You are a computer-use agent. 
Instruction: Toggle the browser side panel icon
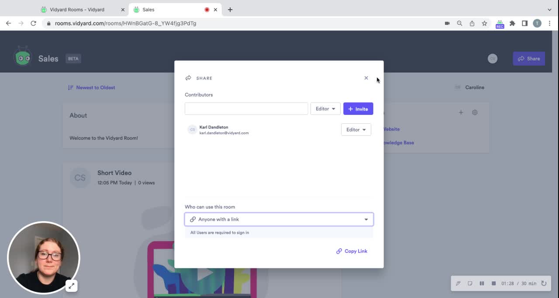[x=524, y=23]
